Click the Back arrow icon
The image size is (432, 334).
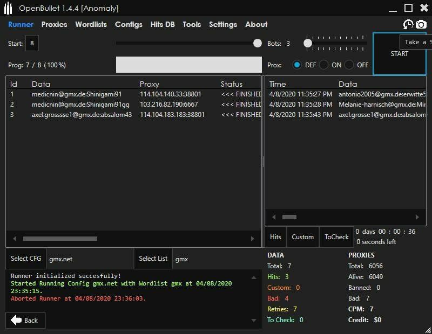point(16,321)
